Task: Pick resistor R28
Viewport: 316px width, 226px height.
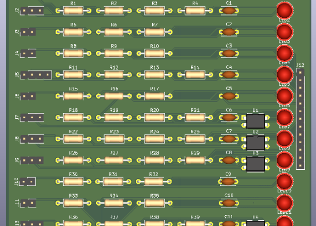Action: (x=155, y=161)
